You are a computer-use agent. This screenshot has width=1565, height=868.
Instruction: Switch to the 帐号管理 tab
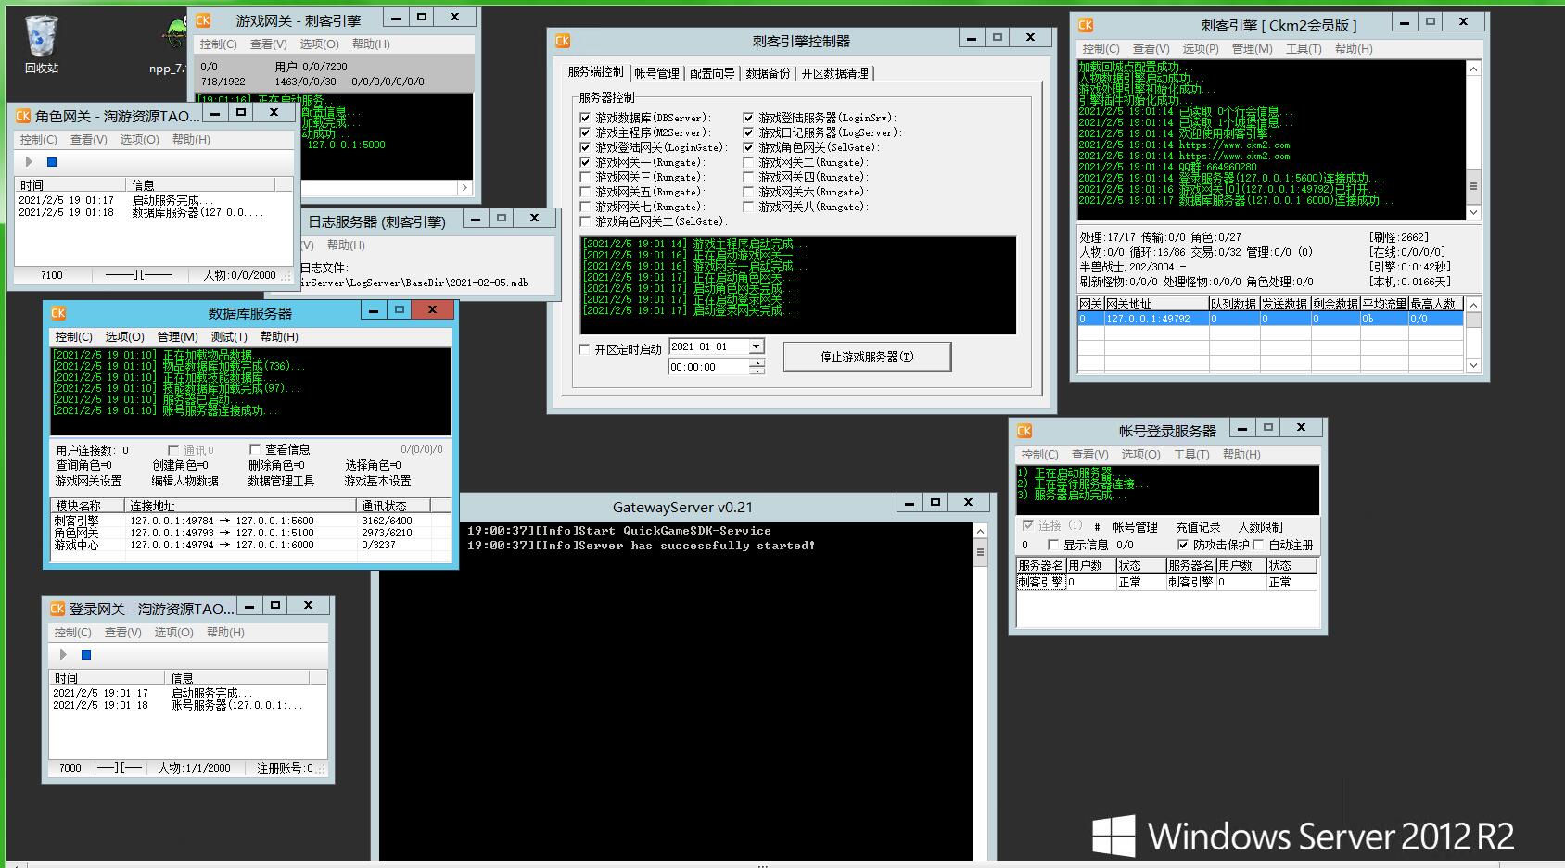tap(656, 73)
